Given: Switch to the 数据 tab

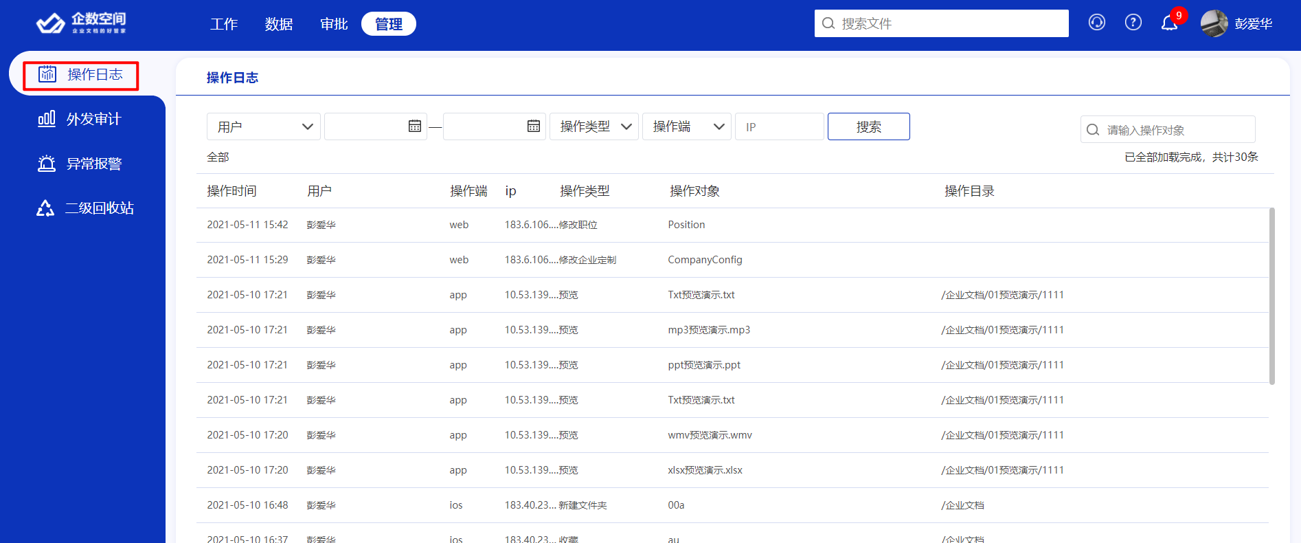Looking at the screenshot, I should pos(279,24).
